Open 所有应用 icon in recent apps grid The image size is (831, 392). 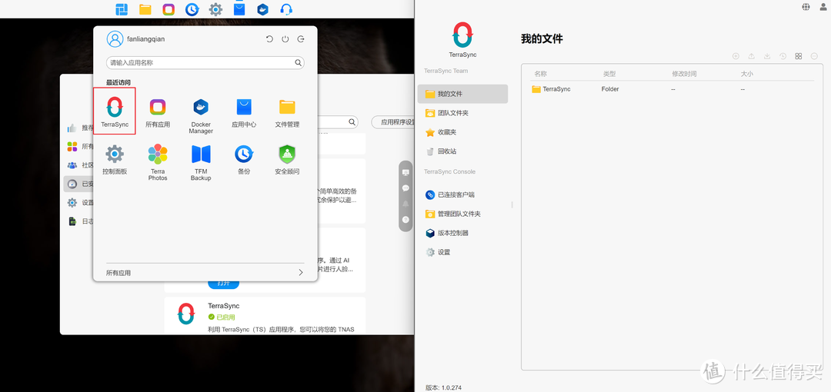point(158,112)
